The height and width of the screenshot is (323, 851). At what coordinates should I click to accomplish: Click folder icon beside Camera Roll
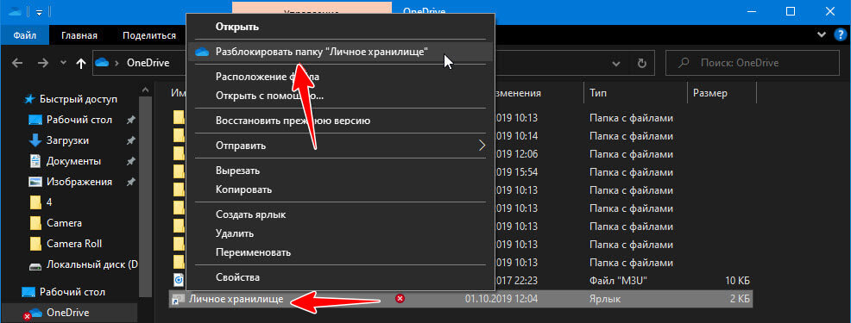(35, 244)
